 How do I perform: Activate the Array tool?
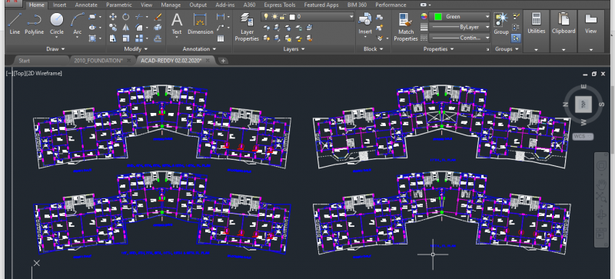click(x=139, y=38)
